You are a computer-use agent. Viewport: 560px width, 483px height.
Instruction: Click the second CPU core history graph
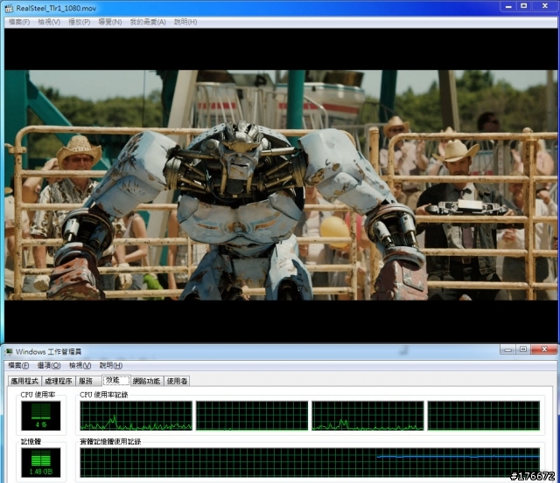252,416
